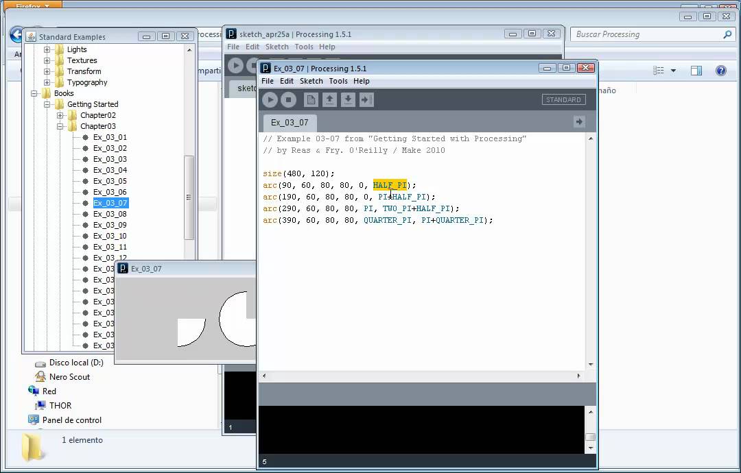Click the Standard Examples Java window icon
The width and height of the screenshot is (741, 473).
click(31, 37)
